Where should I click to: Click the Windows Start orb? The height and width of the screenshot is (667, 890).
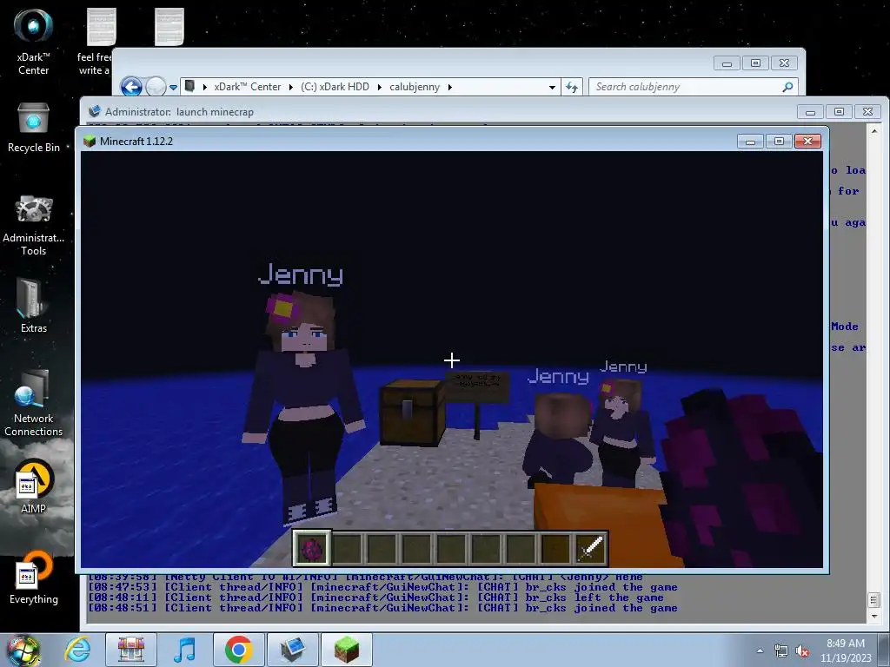point(23,650)
